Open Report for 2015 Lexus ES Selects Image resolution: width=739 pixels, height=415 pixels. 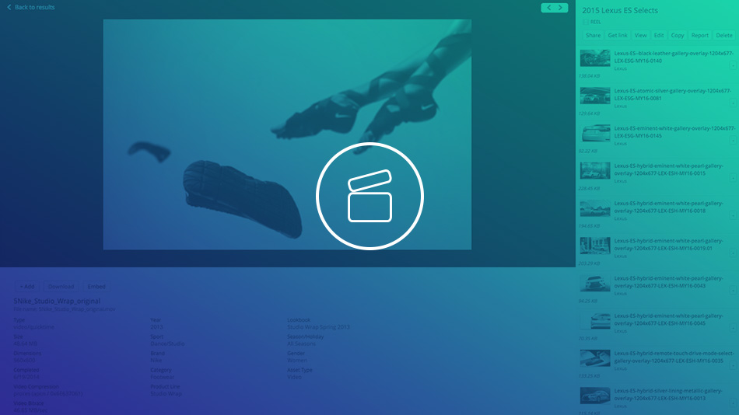(x=699, y=35)
